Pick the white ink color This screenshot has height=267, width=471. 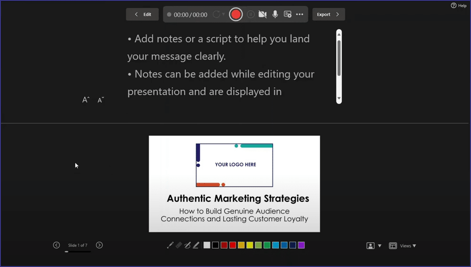coord(207,245)
